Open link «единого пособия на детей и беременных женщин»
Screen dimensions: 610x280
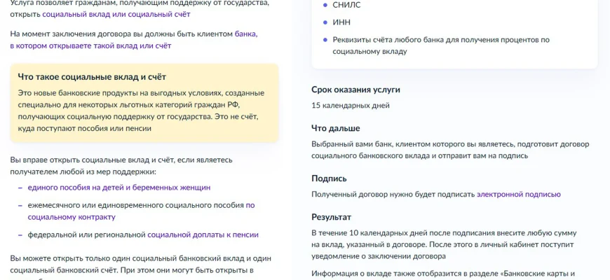click(x=118, y=188)
